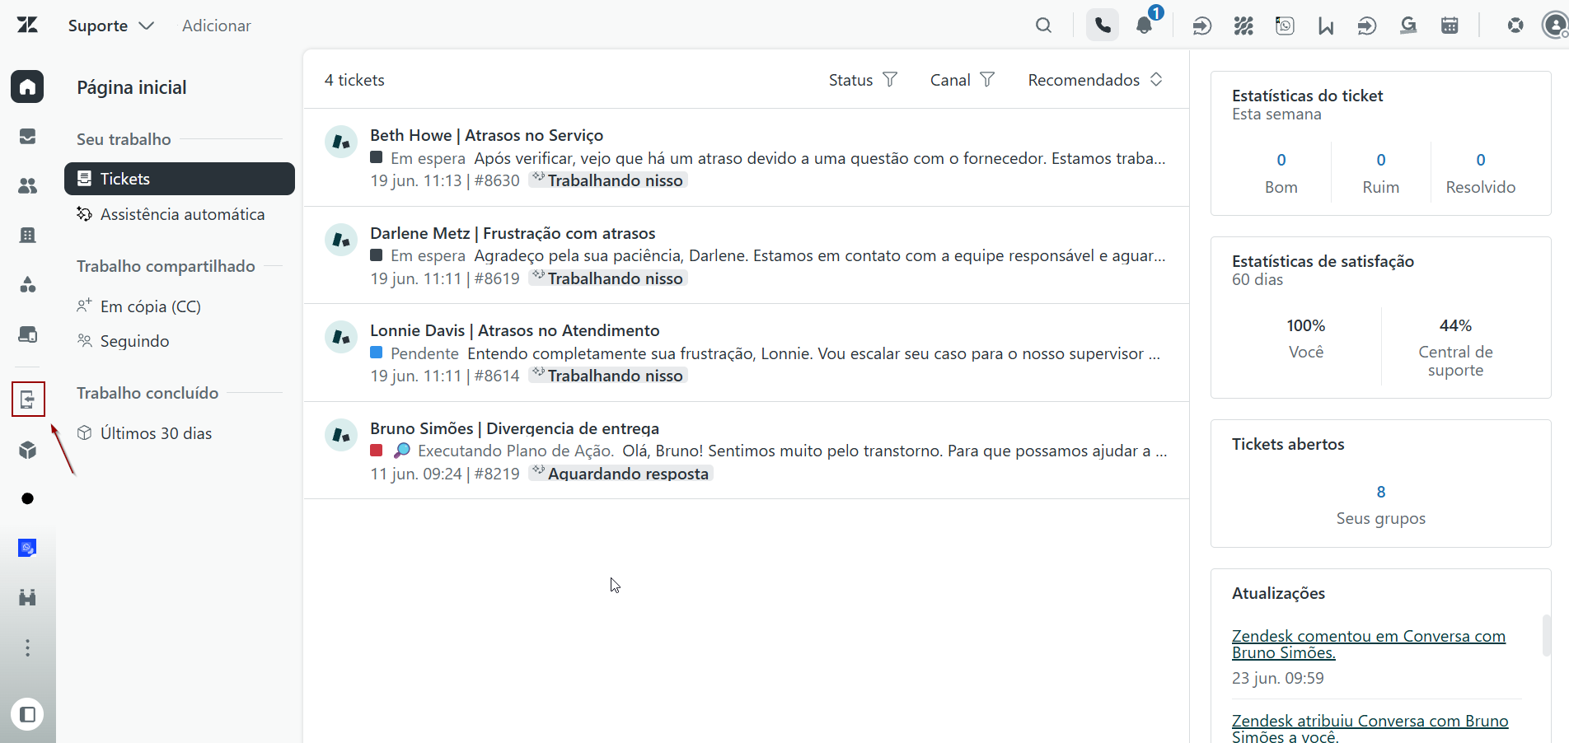Open the WhatsApp app icon in top bar

pos(1285,26)
